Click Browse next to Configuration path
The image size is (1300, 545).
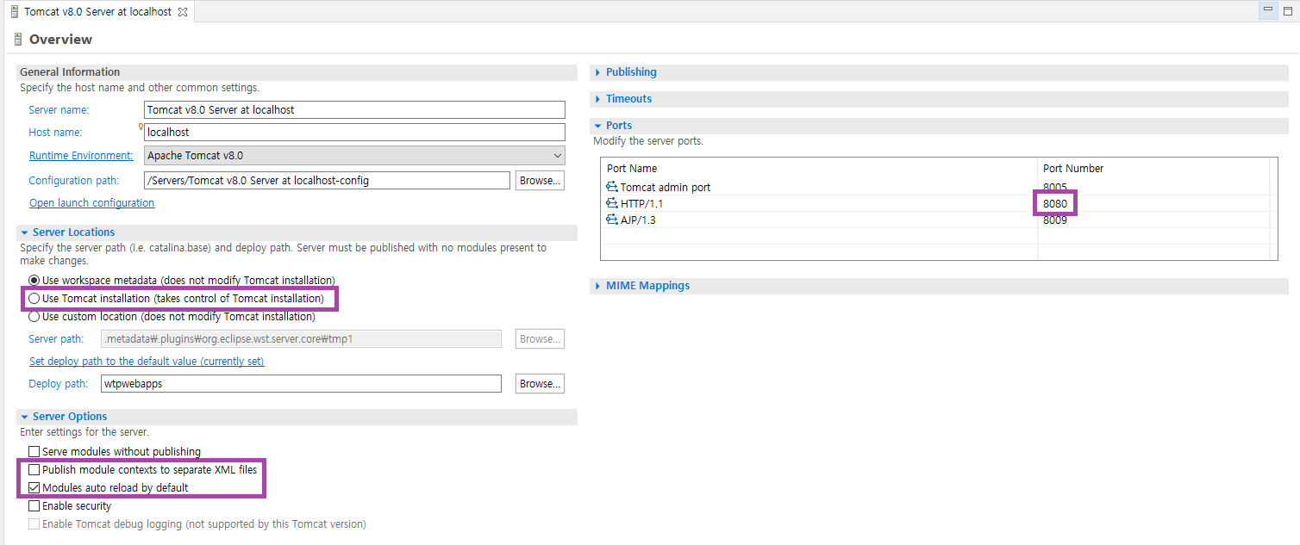pos(541,180)
